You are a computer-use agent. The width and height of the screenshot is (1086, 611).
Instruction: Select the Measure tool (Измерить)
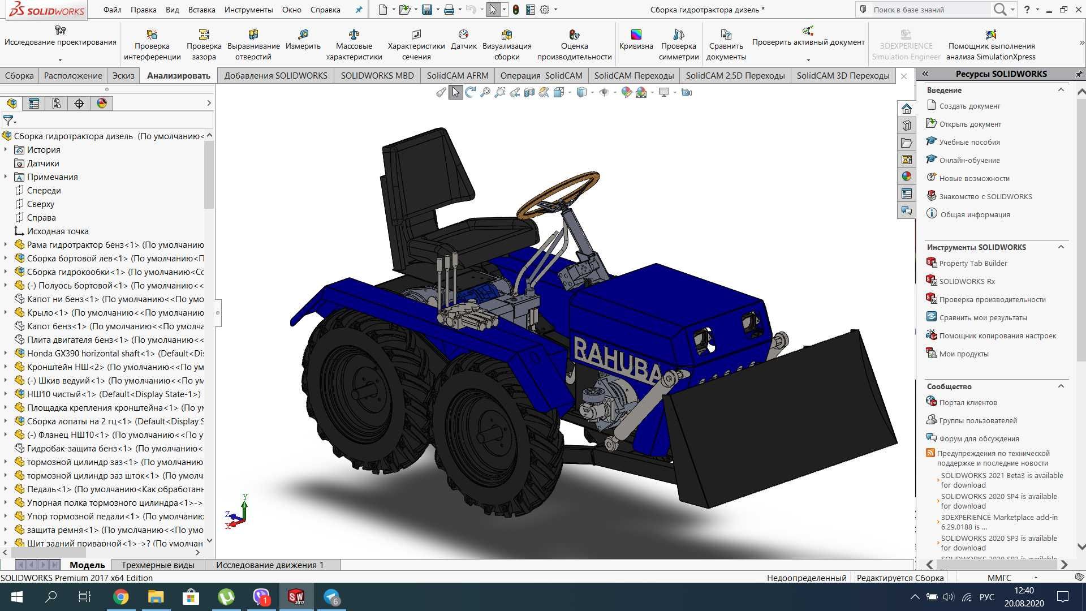tap(303, 40)
